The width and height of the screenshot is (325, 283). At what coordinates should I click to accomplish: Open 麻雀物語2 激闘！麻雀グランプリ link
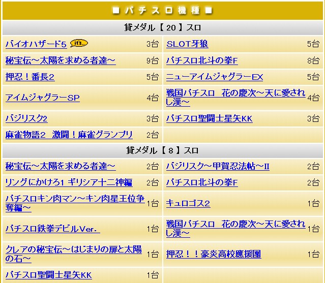click(69, 135)
